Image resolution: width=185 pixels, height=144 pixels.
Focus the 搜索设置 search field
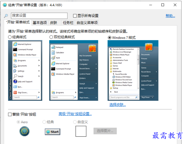[39, 16]
